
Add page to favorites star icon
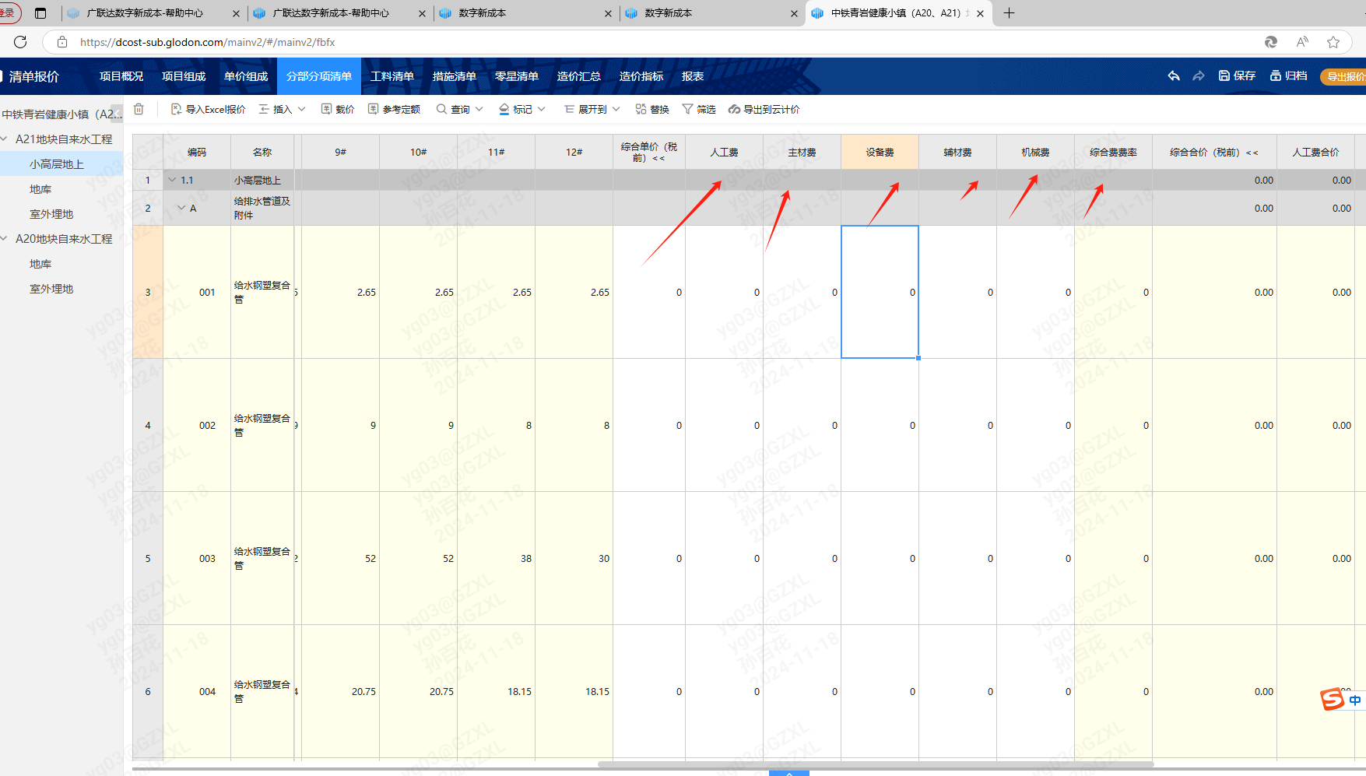(1333, 42)
